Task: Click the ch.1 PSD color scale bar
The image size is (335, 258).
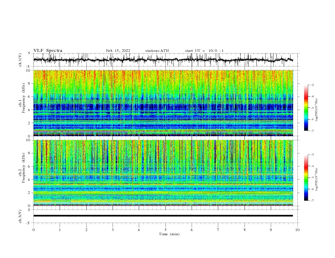Action: (306, 107)
